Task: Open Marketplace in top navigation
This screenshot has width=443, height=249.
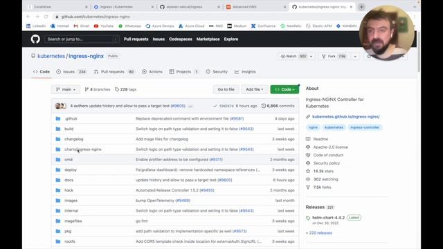Action: [x=208, y=39]
